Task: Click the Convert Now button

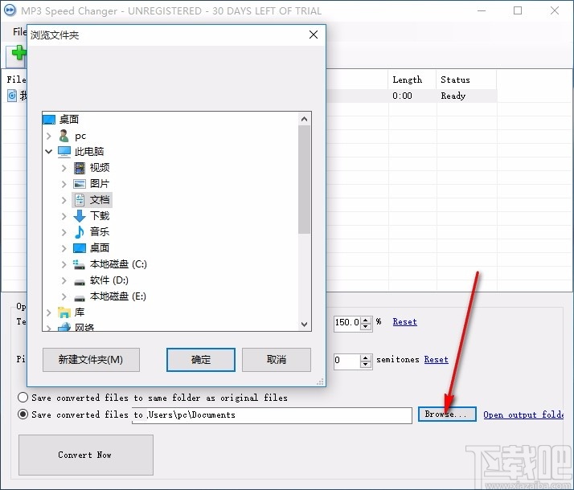Action: [x=86, y=455]
